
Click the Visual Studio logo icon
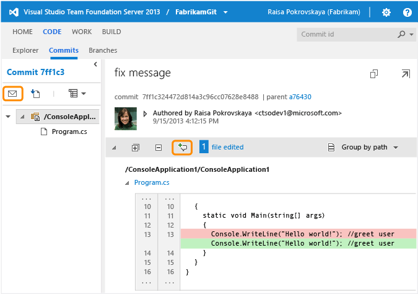14,12
